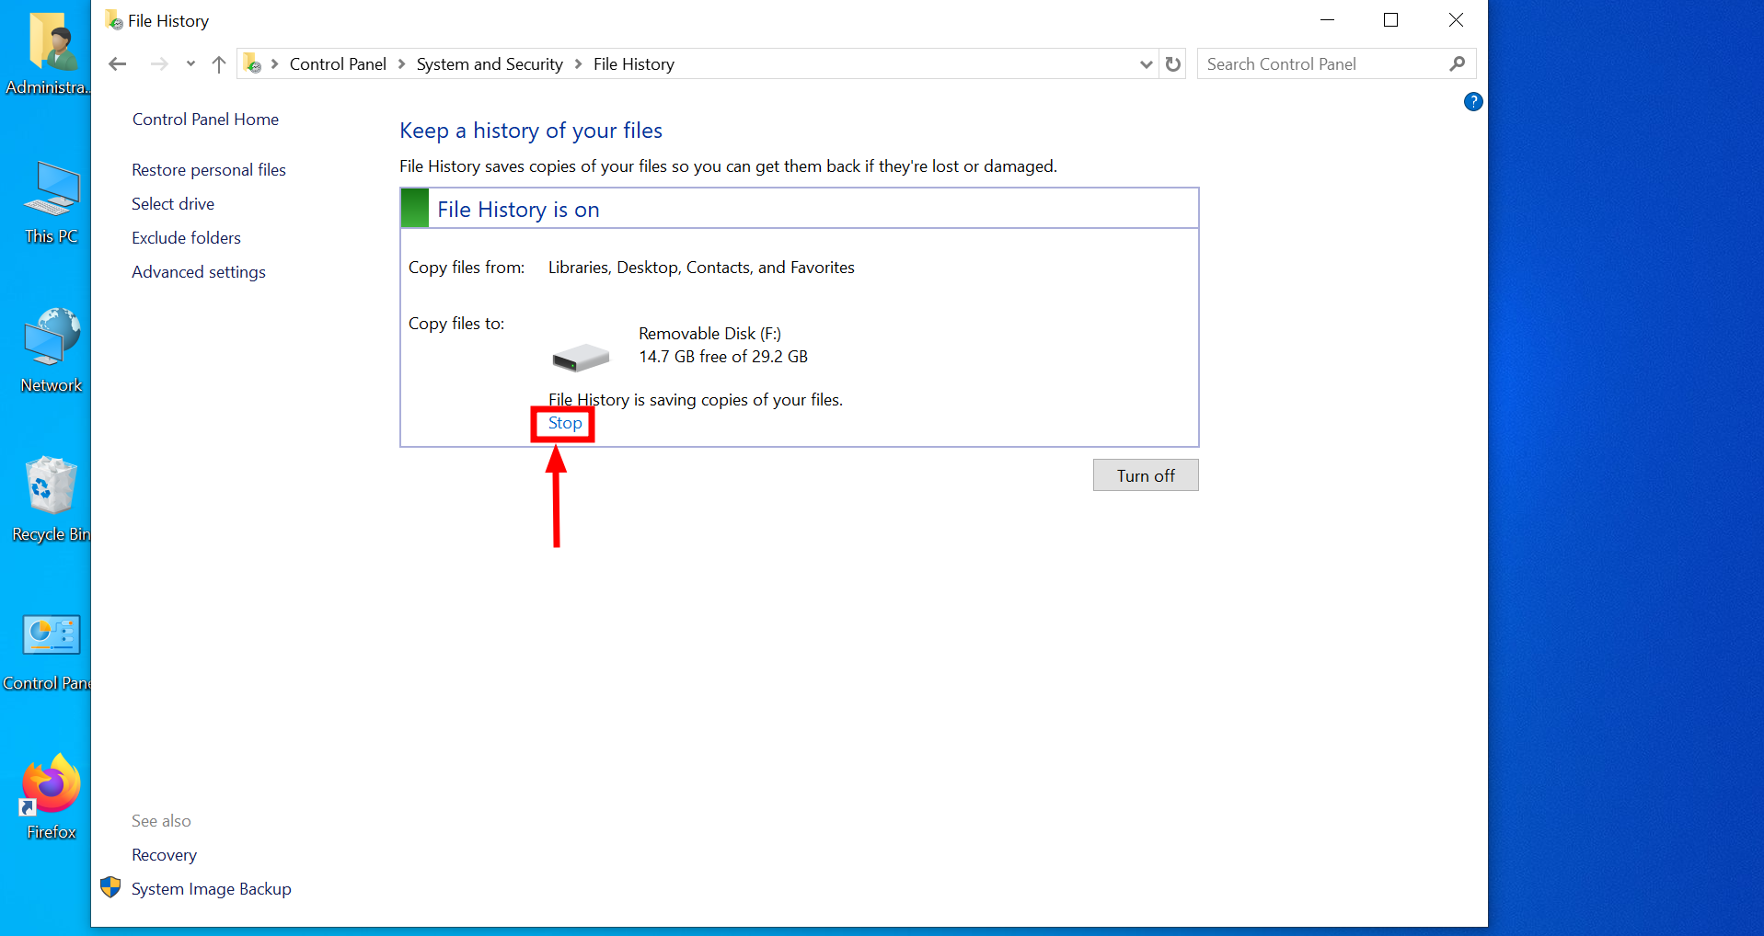Open the recent locations dropdown arrow
The height and width of the screenshot is (936, 1764).
click(x=190, y=64)
